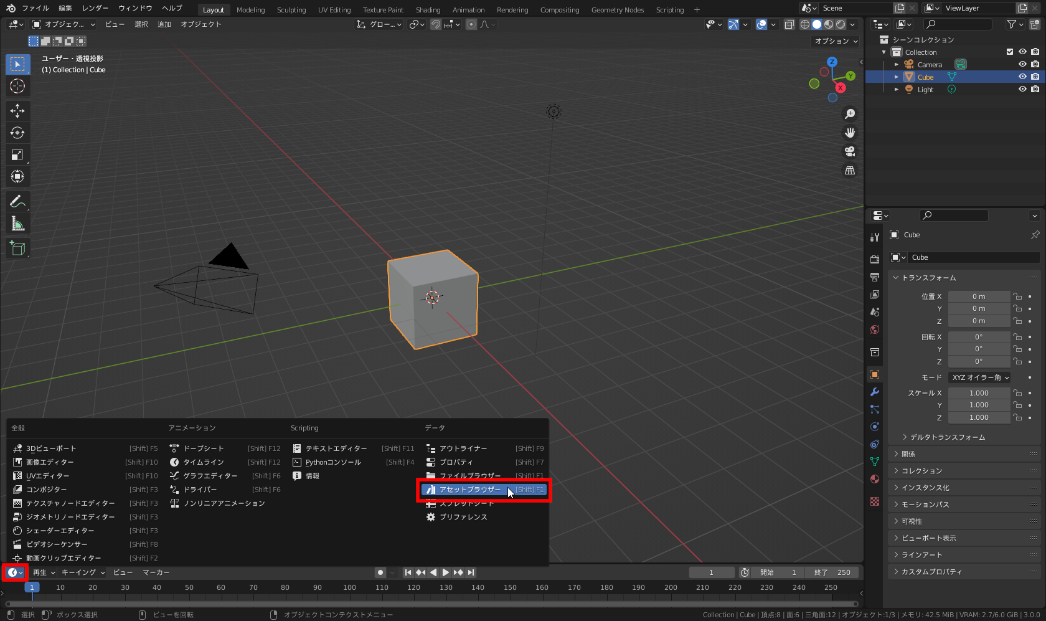Open the transform orientation Global dropdown
The width and height of the screenshot is (1046, 621).
[379, 24]
